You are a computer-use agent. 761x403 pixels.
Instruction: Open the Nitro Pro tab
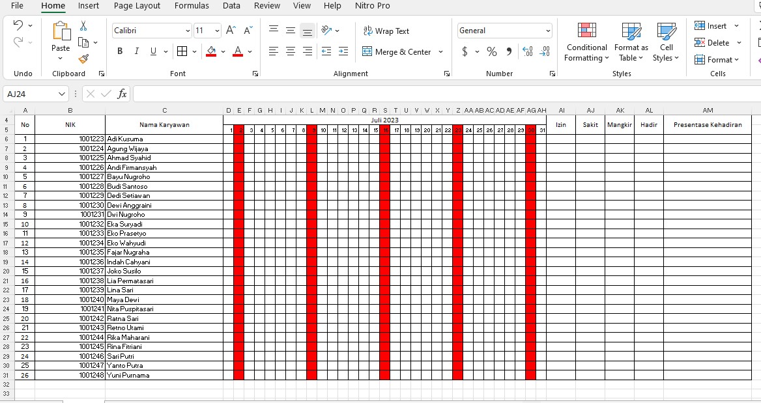coord(372,6)
